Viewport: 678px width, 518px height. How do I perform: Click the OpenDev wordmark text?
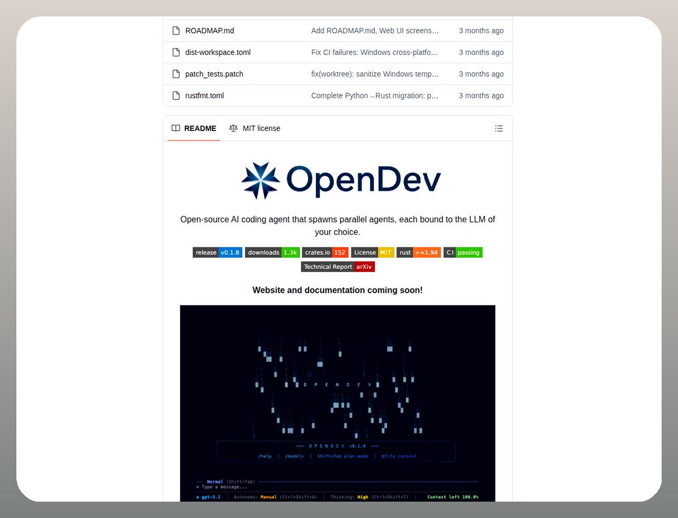(363, 180)
